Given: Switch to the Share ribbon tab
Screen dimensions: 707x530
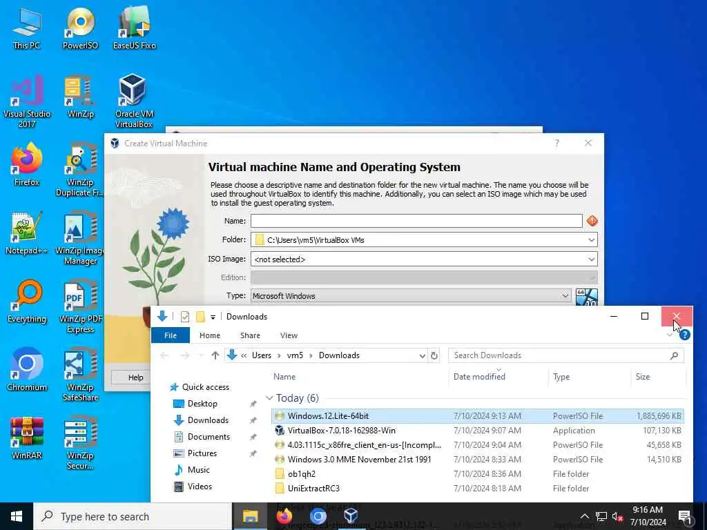Looking at the screenshot, I should point(250,335).
